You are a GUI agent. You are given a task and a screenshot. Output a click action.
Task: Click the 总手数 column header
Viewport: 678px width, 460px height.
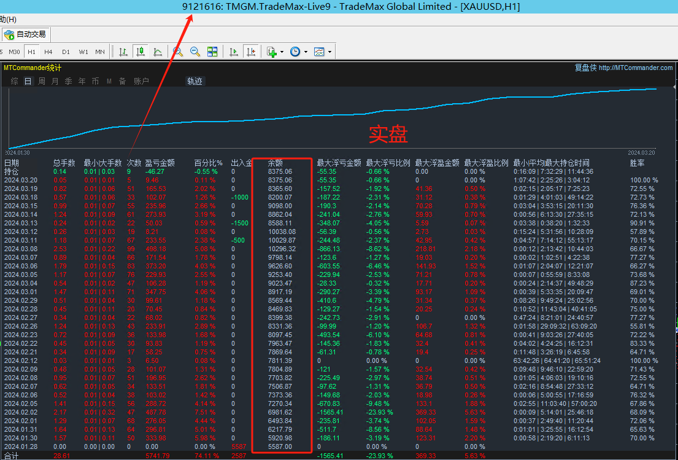[x=64, y=163]
